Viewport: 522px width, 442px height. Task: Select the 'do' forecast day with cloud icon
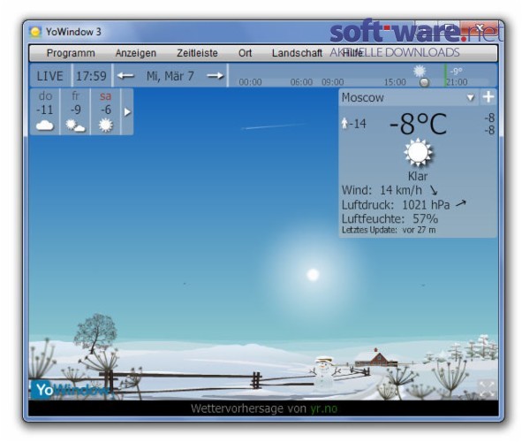tap(45, 111)
